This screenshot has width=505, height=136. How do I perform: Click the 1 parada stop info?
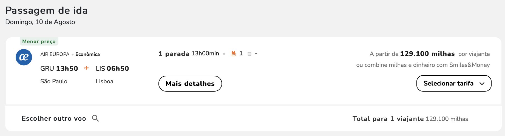tap(174, 54)
